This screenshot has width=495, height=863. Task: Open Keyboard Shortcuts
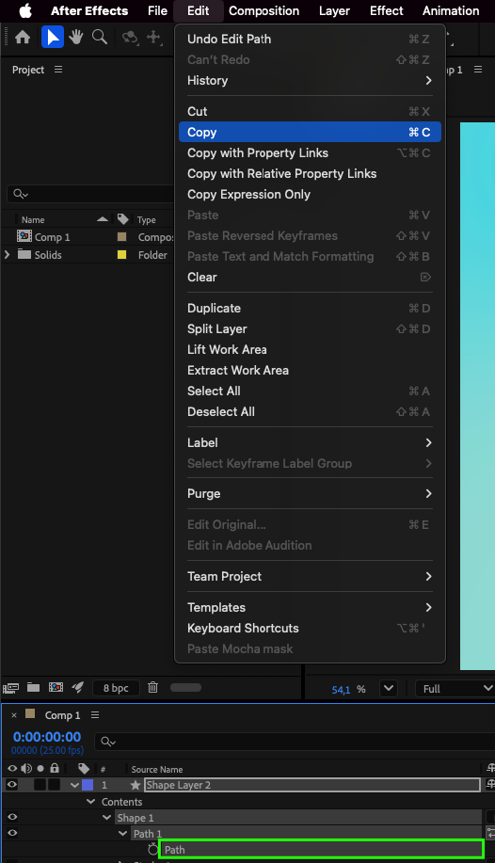pyautogui.click(x=310, y=628)
